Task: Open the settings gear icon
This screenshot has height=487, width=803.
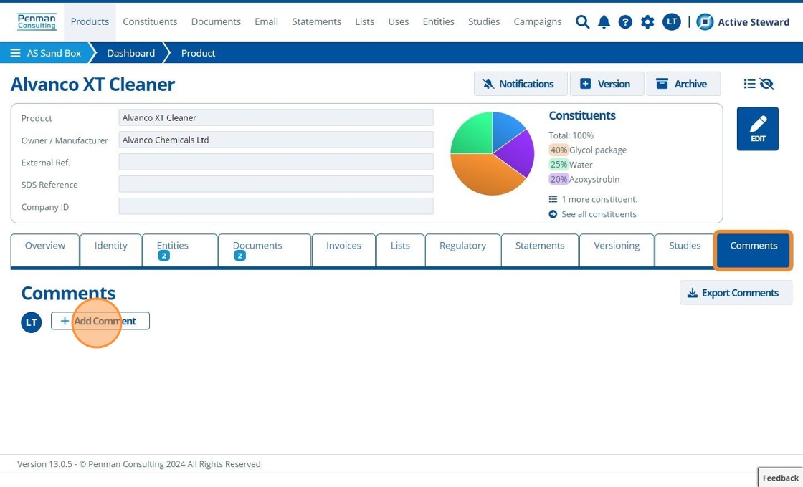Action: [647, 22]
